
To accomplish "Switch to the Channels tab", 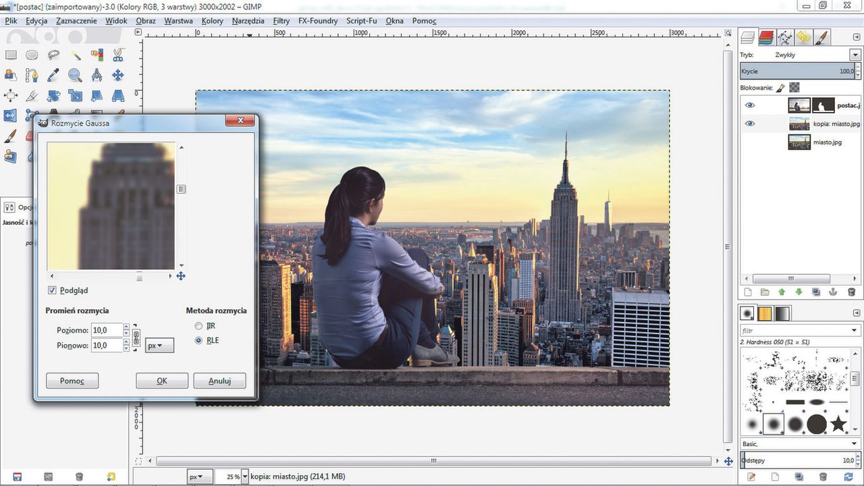I will tap(765, 38).
